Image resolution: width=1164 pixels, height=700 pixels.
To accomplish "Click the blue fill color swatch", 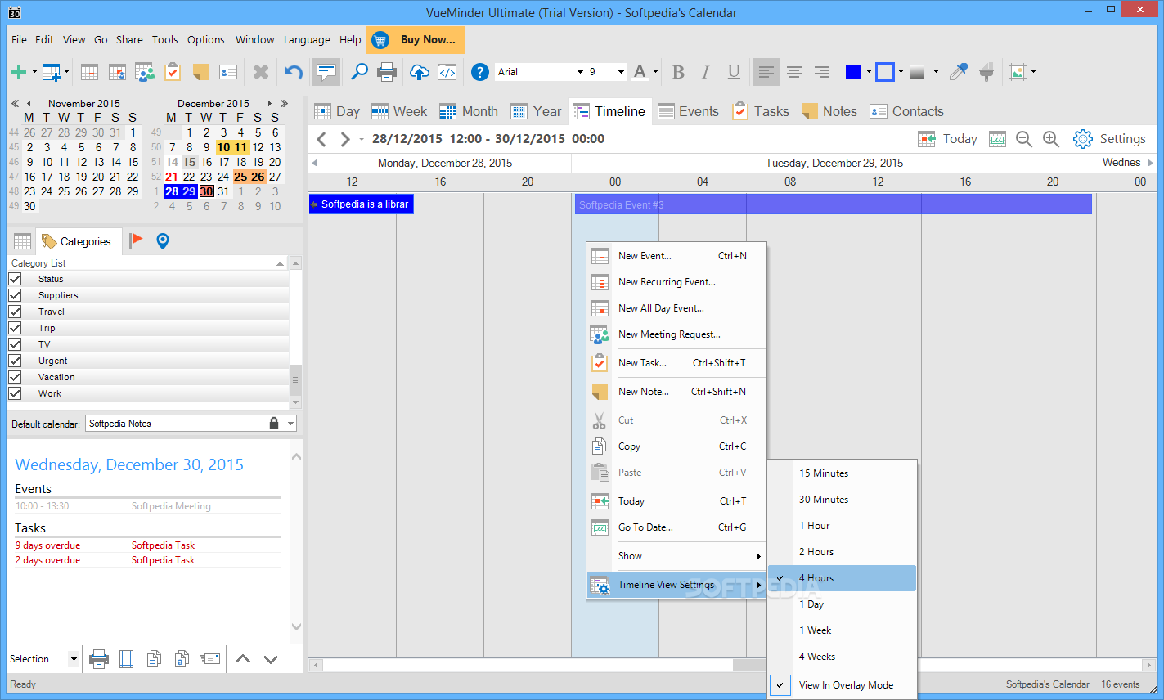I will click(853, 72).
